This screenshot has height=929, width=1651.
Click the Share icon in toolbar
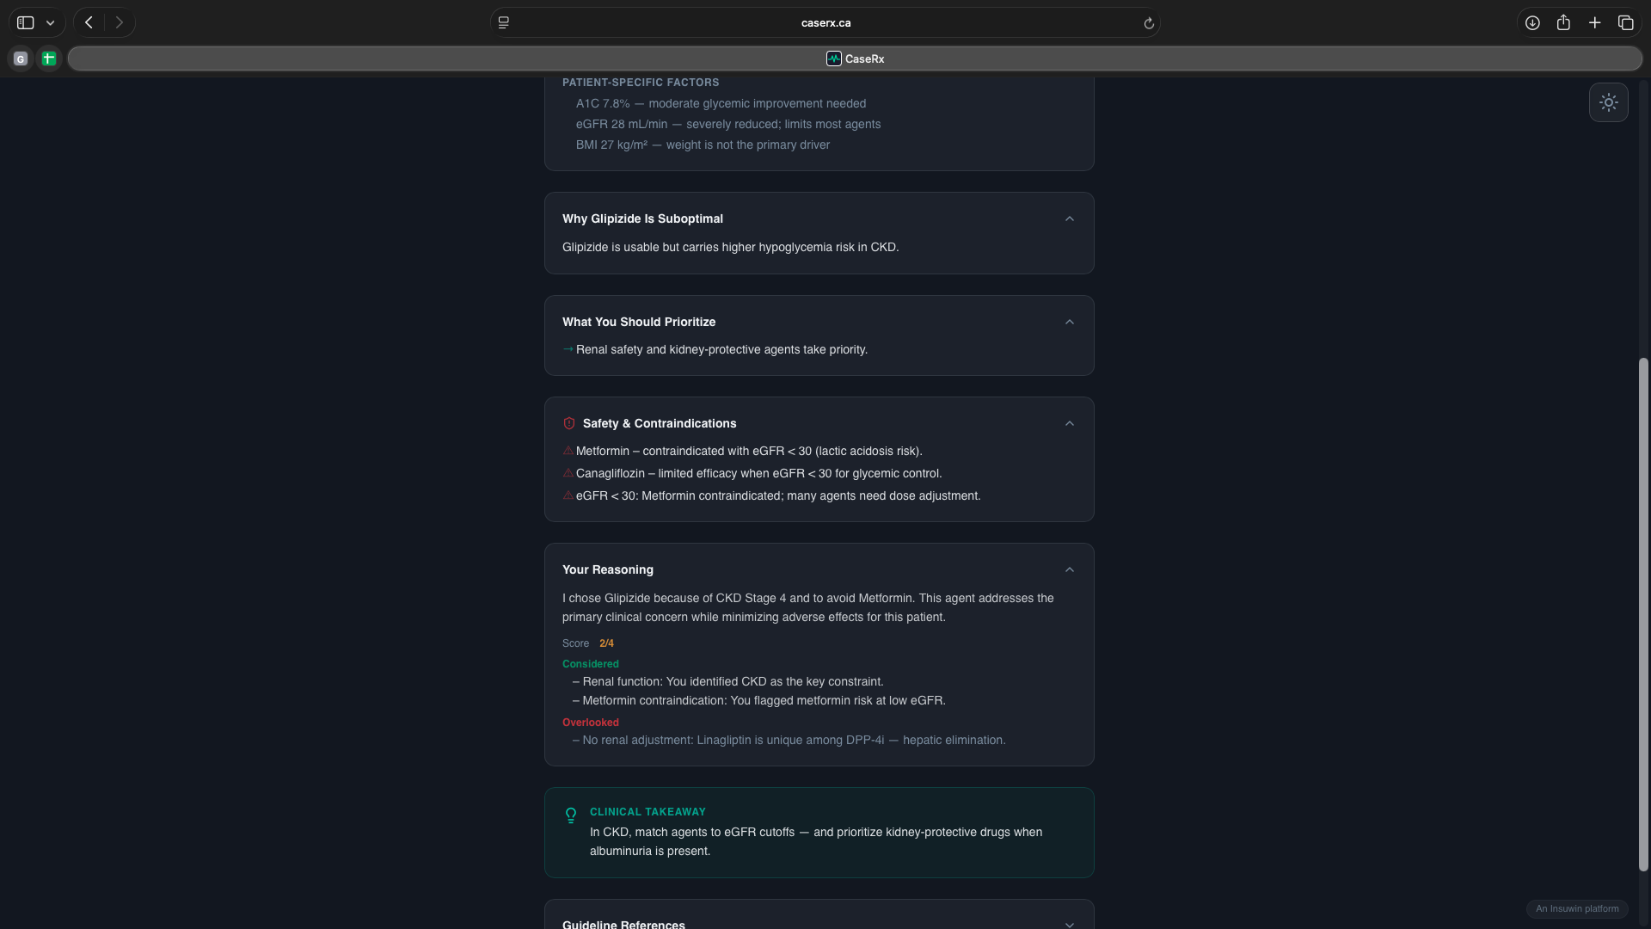(1563, 22)
